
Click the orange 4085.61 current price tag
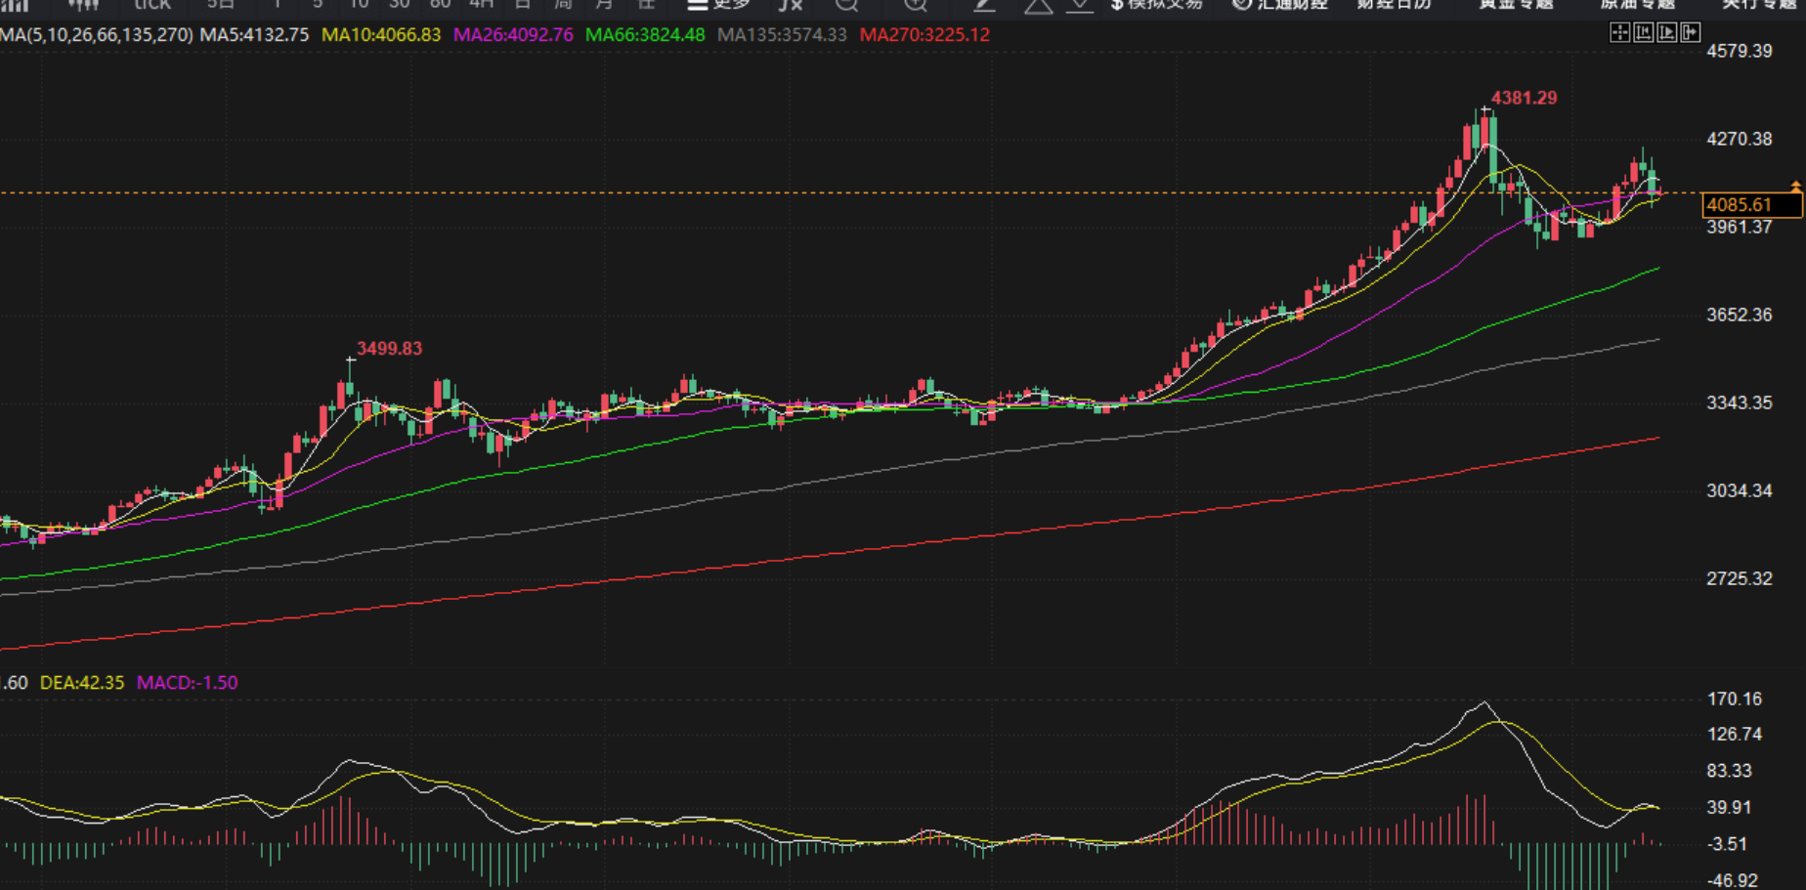click(1751, 205)
